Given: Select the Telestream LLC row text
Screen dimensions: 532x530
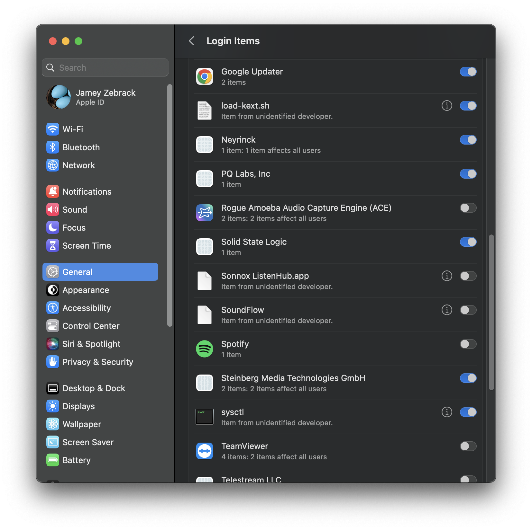Looking at the screenshot, I should 251,479.
